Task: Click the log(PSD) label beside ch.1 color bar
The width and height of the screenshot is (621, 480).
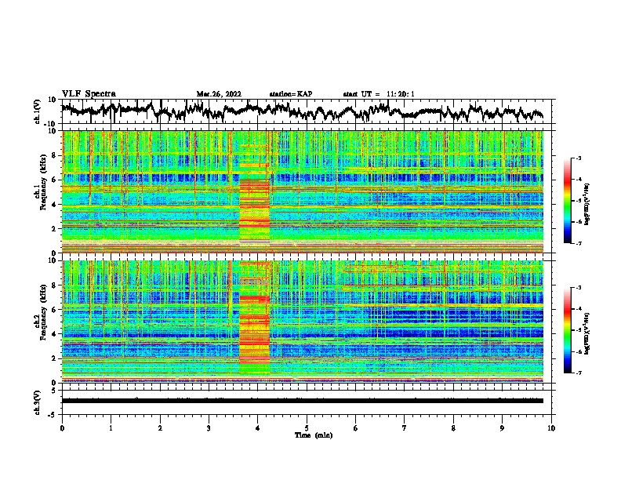Action: click(x=586, y=204)
